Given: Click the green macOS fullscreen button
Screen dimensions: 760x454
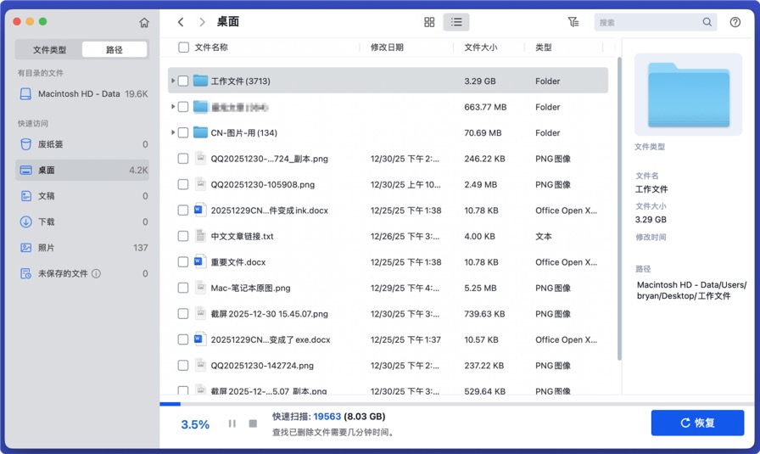Looking at the screenshot, I should 42,21.
